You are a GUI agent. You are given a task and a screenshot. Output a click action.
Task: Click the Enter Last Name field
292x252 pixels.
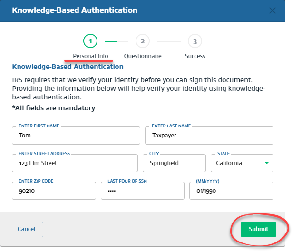coord(209,136)
